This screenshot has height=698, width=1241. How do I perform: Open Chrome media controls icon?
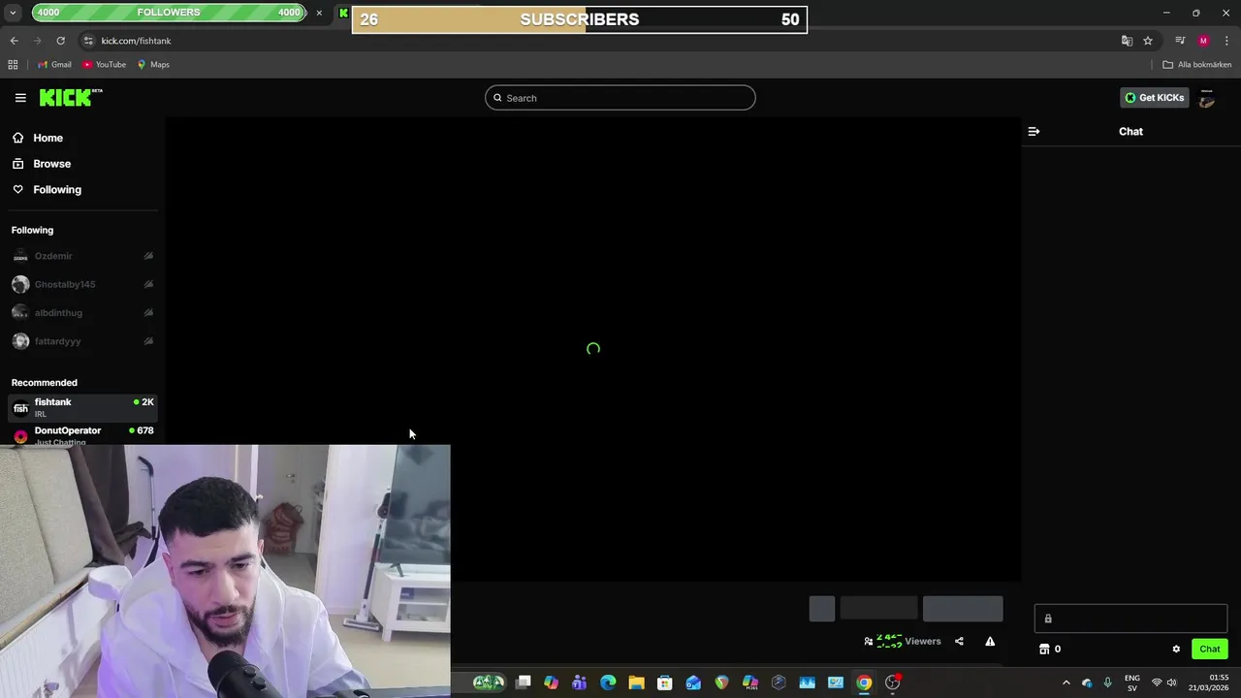pyautogui.click(x=1180, y=41)
